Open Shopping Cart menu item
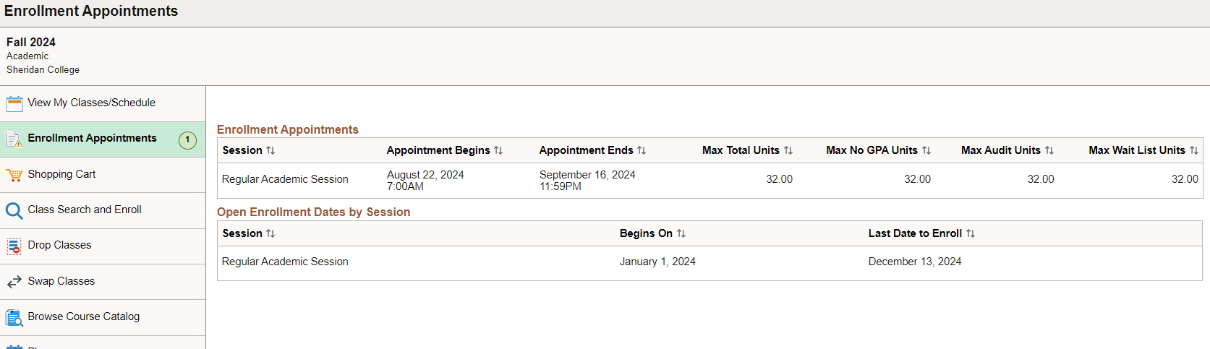The width and height of the screenshot is (1210, 349). click(61, 174)
